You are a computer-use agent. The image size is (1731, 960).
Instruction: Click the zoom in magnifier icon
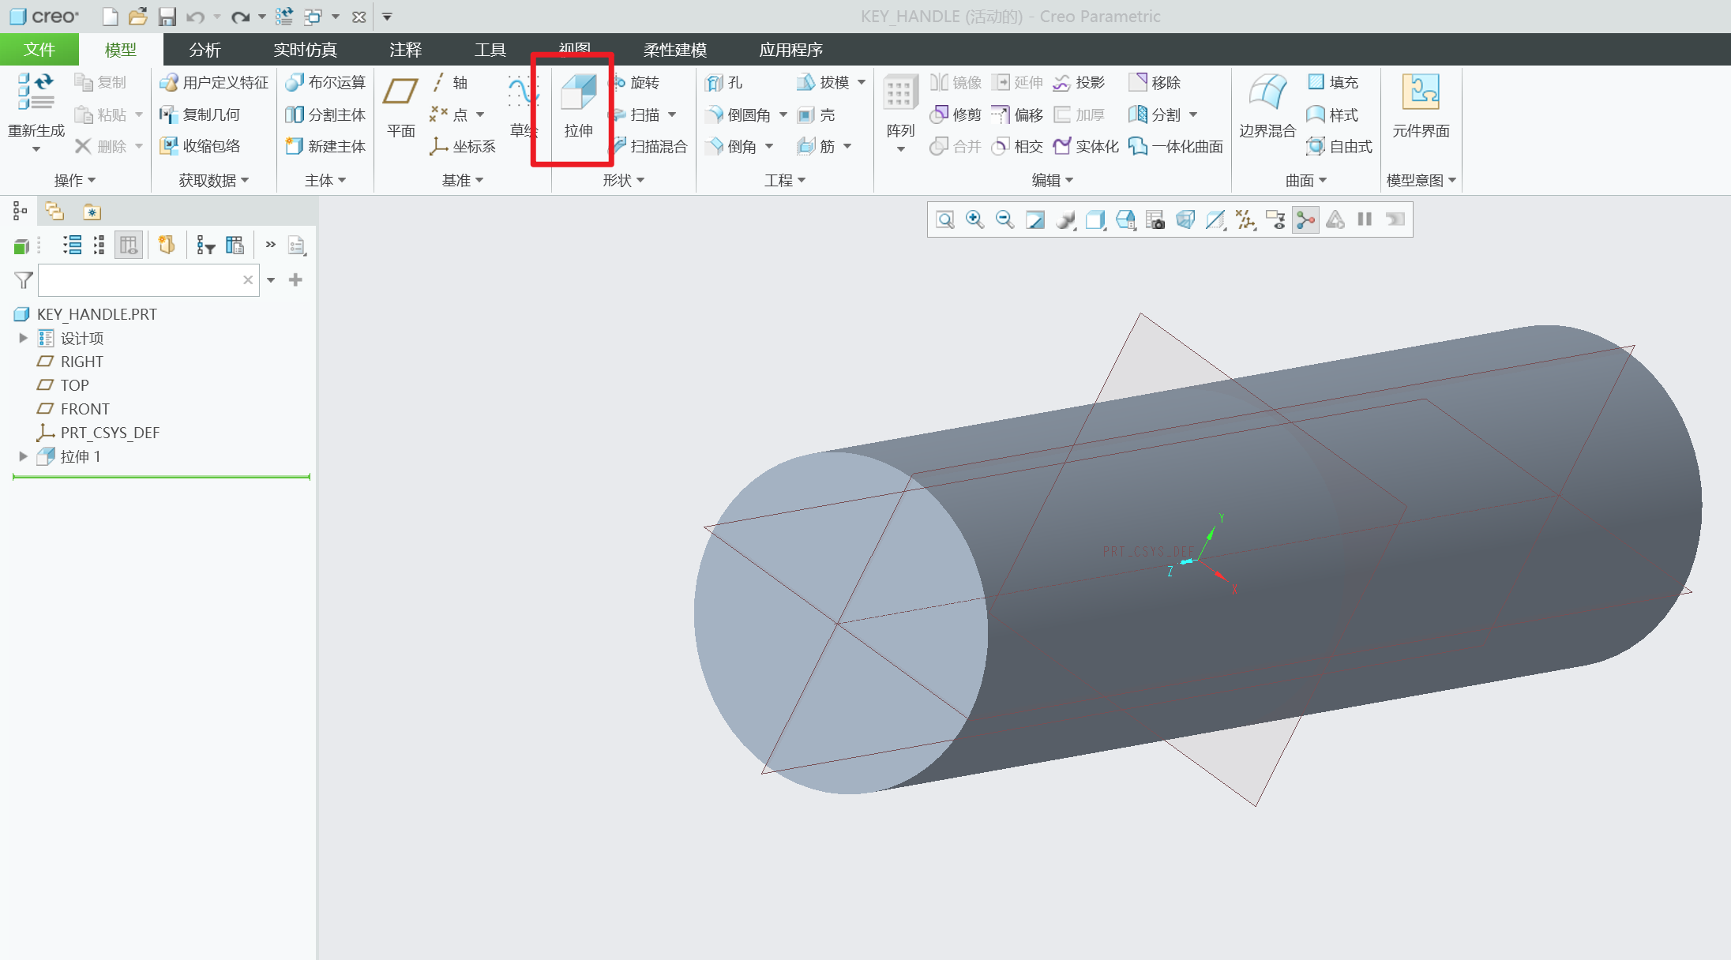click(974, 219)
